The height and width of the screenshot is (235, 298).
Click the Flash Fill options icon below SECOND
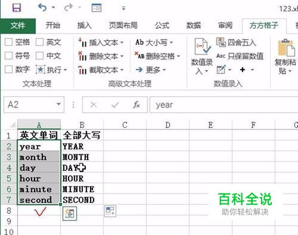(70, 214)
